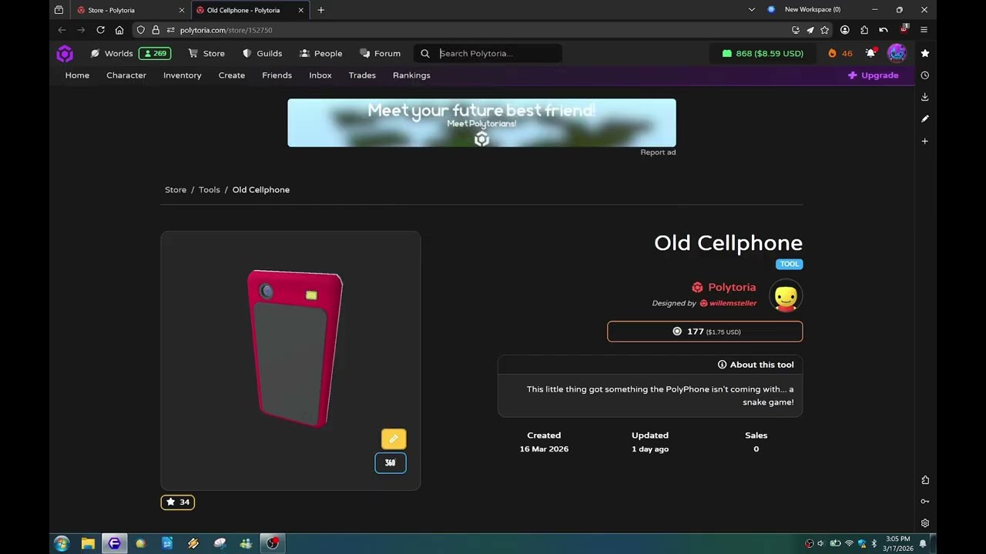Image resolution: width=986 pixels, height=554 pixels.
Task: Open the Store navigation item
Action: 206,54
